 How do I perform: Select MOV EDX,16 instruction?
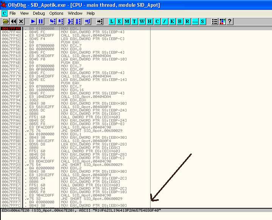pyautogui.click(x=72, y=90)
